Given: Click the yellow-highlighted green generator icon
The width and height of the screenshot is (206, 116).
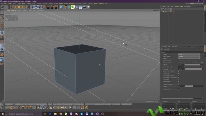Looking at the screenshot, I should coord(73,7).
